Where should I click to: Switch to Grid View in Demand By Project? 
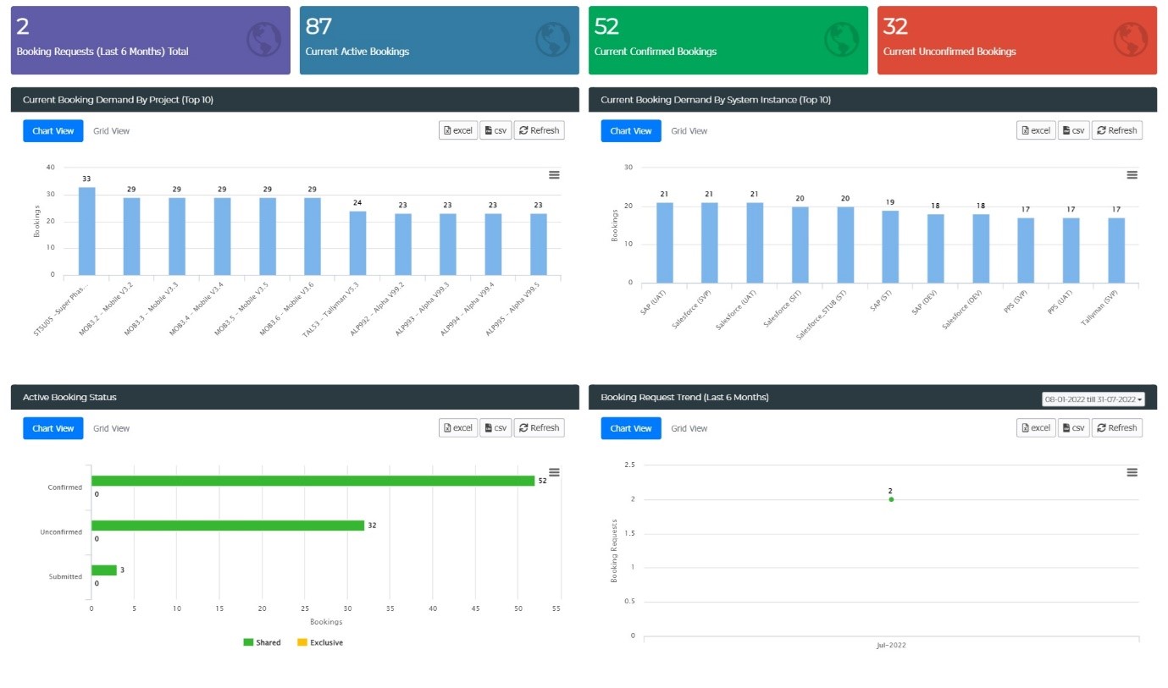point(112,131)
